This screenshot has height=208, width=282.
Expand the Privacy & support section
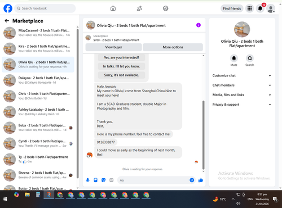coord(242,105)
